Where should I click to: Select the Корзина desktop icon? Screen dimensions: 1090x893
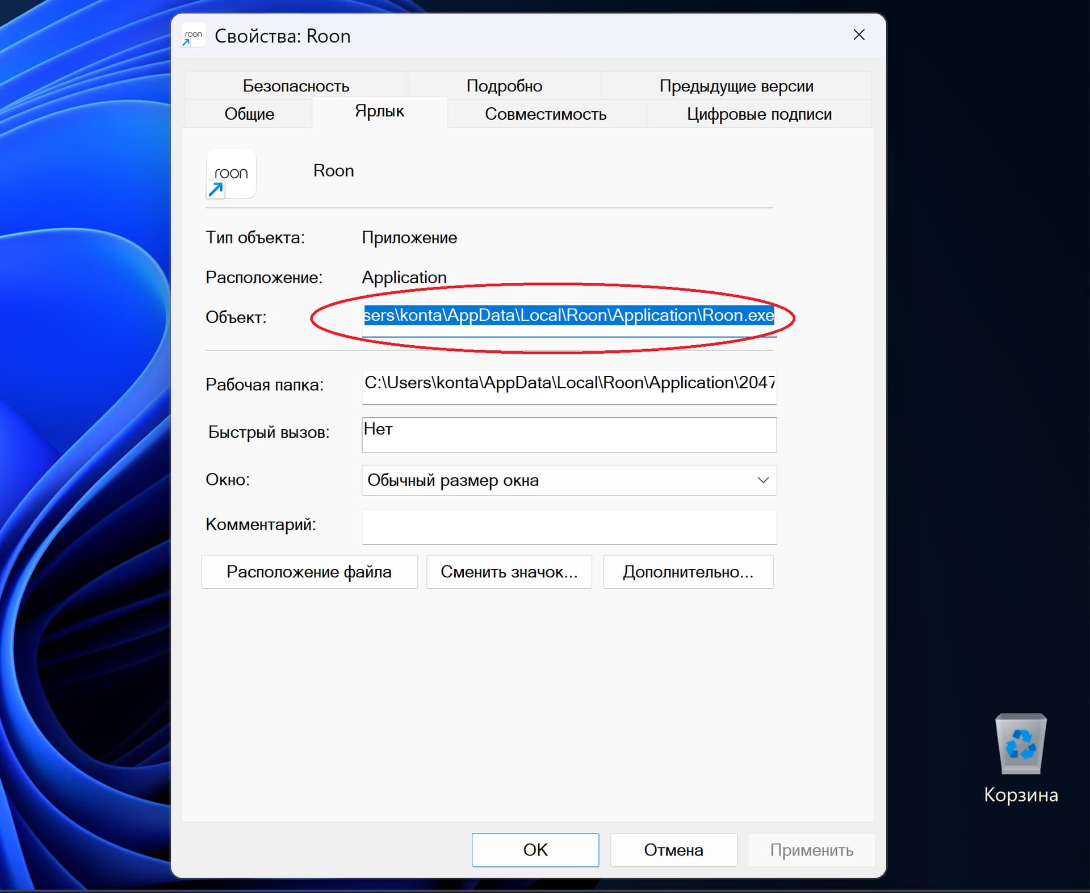(1021, 758)
